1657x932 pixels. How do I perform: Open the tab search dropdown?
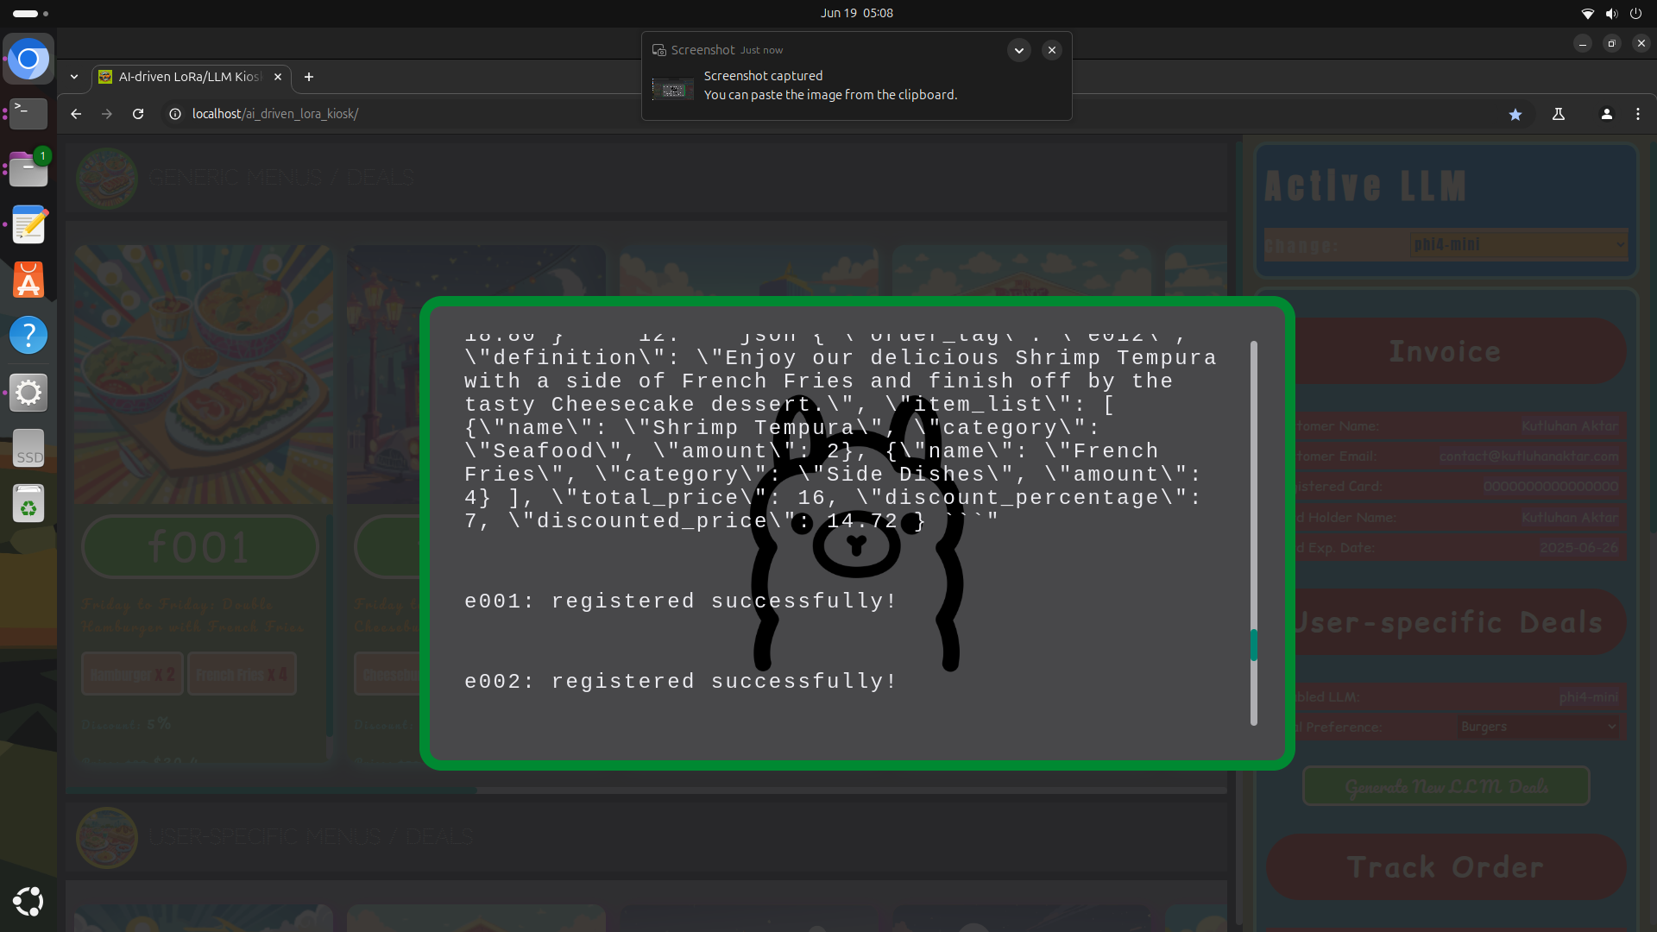point(74,77)
